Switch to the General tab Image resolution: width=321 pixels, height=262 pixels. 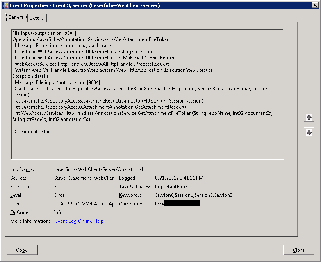[x=16, y=17]
